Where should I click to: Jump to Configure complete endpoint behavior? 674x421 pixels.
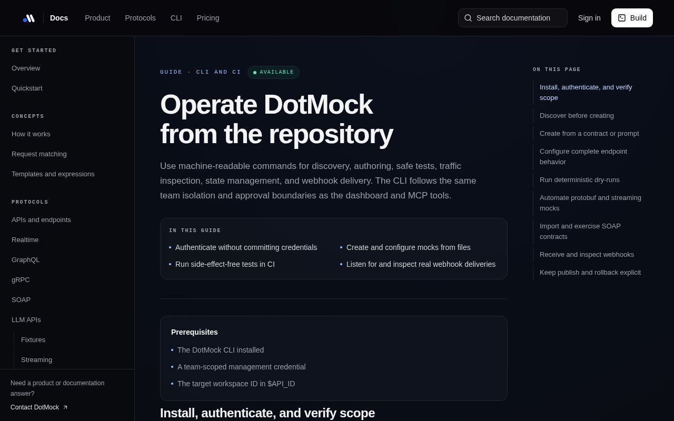click(x=589, y=157)
